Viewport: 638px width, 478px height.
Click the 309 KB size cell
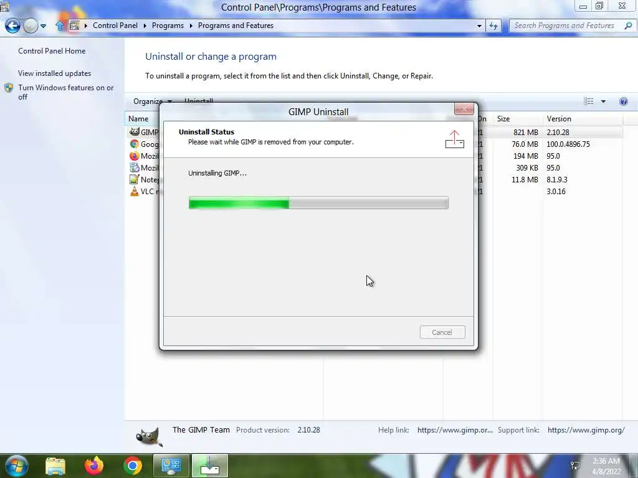tap(527, 167)
